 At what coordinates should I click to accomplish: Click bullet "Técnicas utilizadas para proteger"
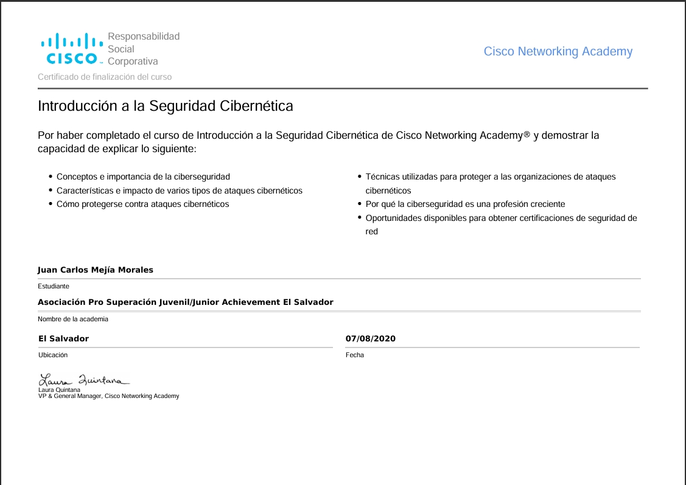(491, 184)
